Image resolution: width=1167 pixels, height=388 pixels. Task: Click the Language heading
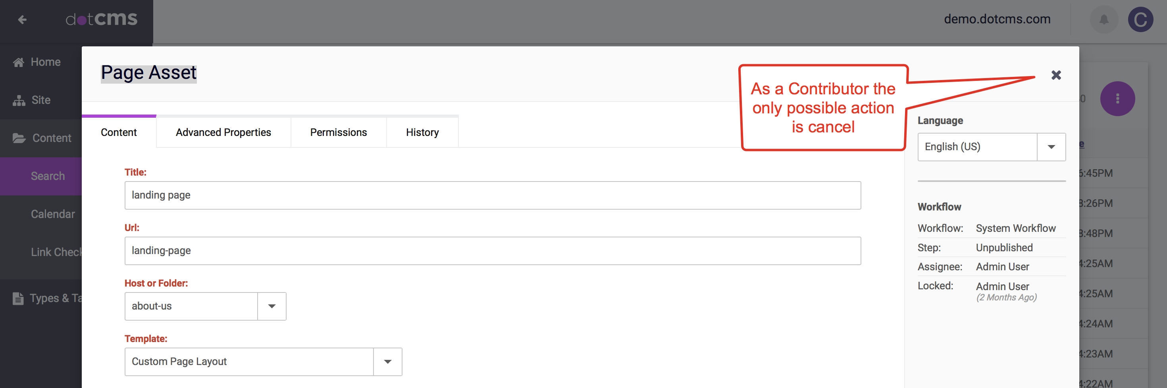(x=940, y=121)
